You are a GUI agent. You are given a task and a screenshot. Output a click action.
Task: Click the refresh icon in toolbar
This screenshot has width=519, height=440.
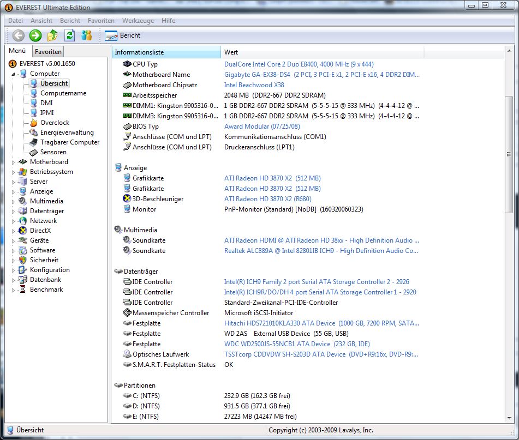click(x=69, y=35)
